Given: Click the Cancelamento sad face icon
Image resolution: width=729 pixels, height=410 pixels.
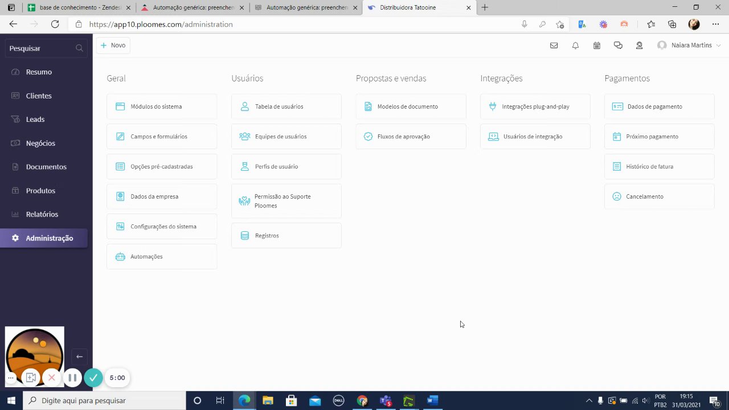Looking at the screenshot, I should click(617, 196).
